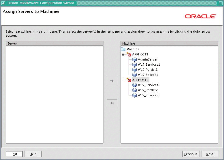Click the Machine root folder icon
Screen dimensions: 224x160
click(123, 49)
